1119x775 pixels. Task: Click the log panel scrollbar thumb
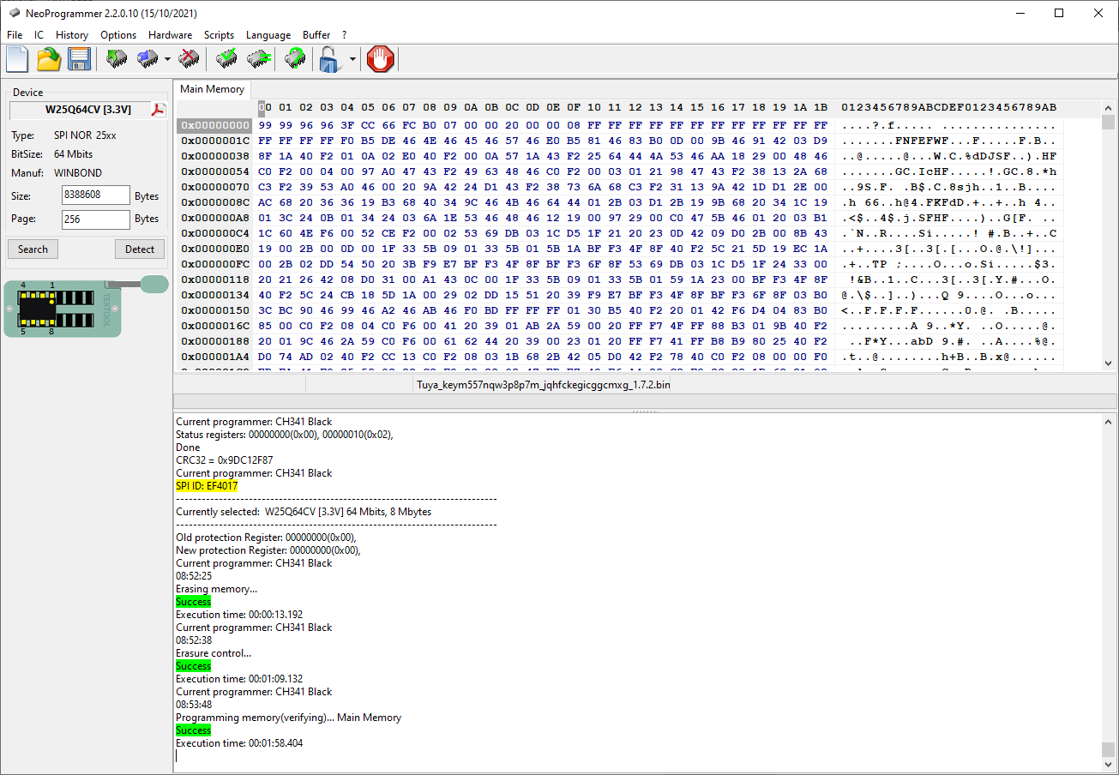click(x=1109, y=749)
